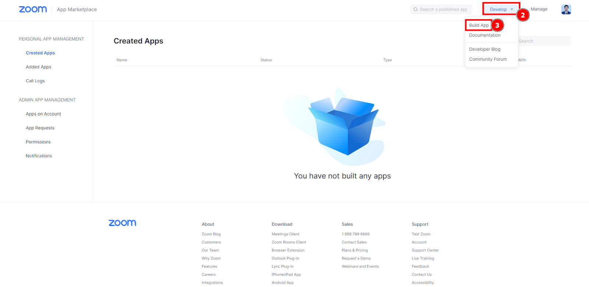Screen dimensions: 589x287
Task: Open Android App download link
Action: point(282,283)
